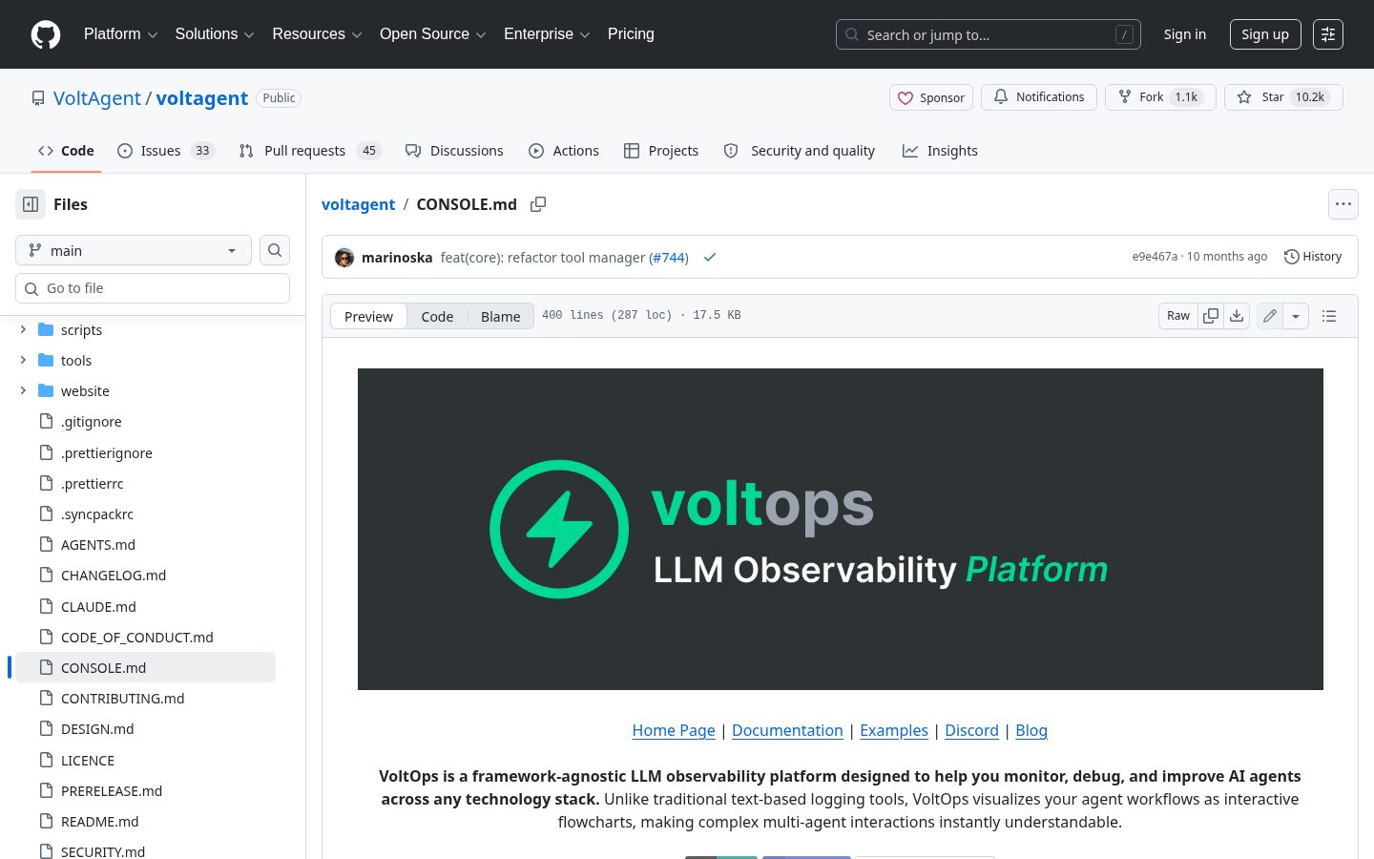The width and height of the screenshot is (1374, 859).
Task: Open the Home Page link
Action: point(674,730)
